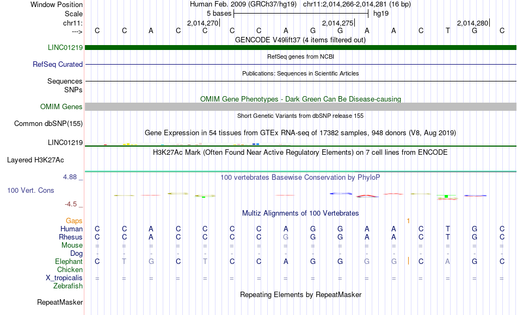Click the Rhesus alignment row label
Image resolution: width=517 pixels, height=315 pixels.
(x=71, y=237)
